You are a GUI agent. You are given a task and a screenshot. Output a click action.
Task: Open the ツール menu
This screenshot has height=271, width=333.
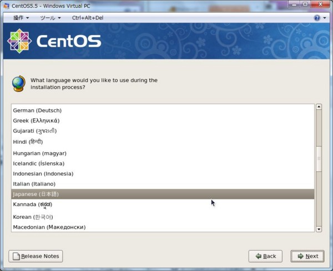coord(51,18)
